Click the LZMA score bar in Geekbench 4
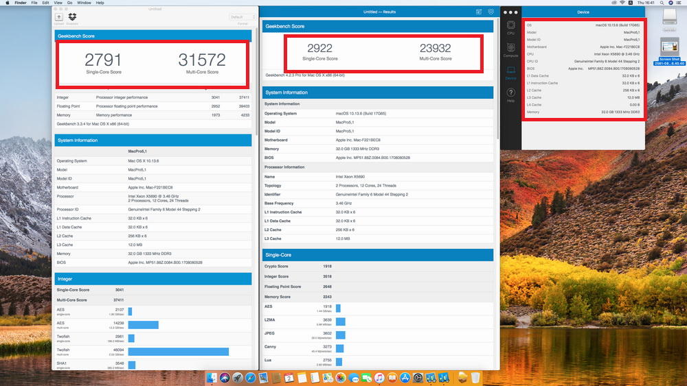The image size is (687, 386). (341, 322)
